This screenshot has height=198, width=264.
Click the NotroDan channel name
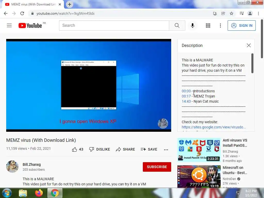click(x=229, y=179)
